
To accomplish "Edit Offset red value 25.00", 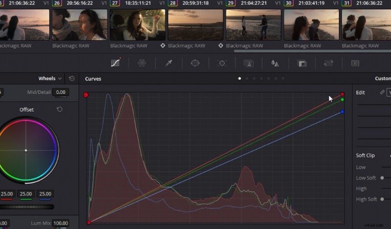I will click(6, 194).
